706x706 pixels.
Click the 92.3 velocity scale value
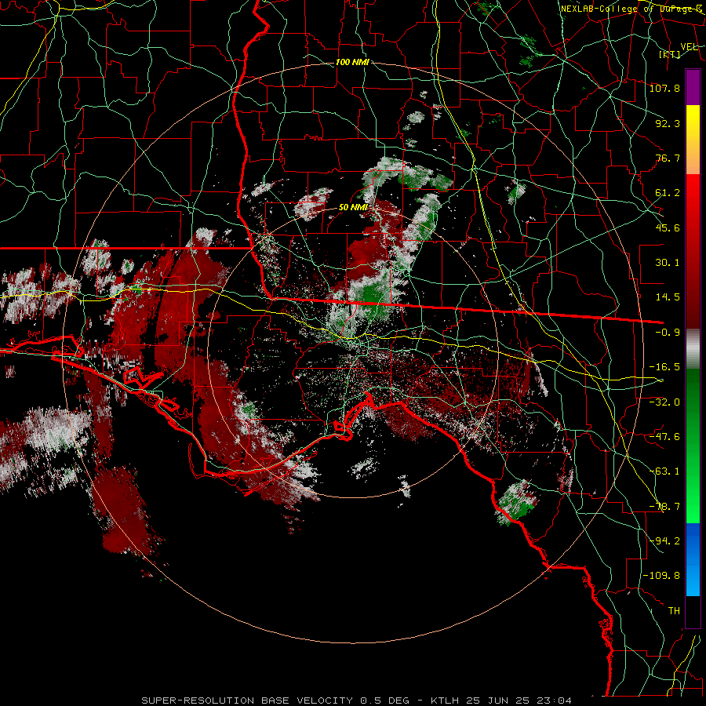point(668,123)
